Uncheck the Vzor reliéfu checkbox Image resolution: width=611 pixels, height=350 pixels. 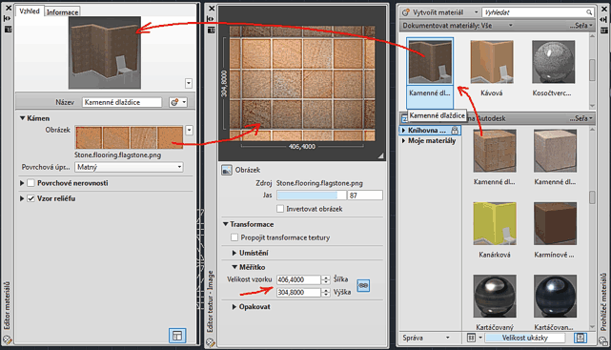tap(31, 198)
